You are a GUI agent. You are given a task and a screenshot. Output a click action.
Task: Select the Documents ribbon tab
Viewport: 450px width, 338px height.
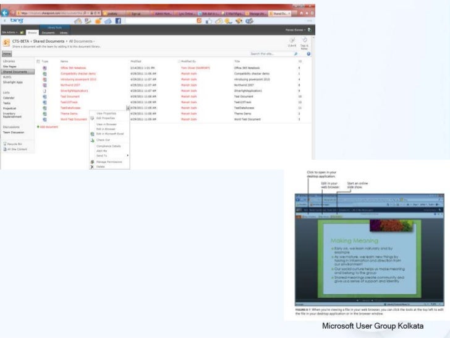(x=48, y=32)
